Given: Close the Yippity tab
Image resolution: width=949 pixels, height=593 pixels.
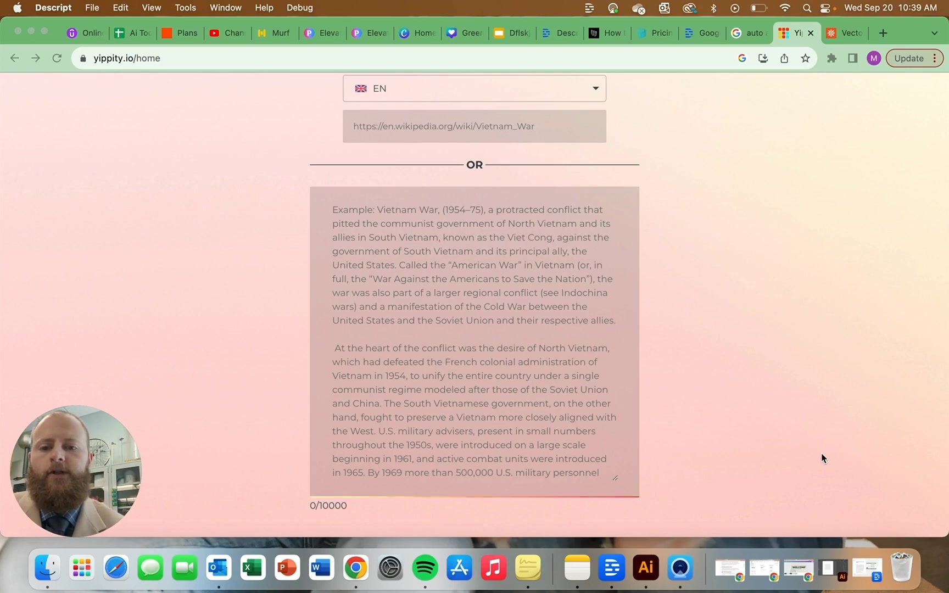Looking at the screenshot, I should pyautogui.click(x=811, y=33).
